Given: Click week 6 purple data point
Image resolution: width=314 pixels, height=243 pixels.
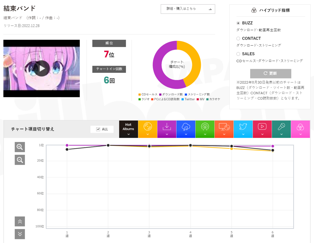Looking at the screenshot, I should 273,146.
